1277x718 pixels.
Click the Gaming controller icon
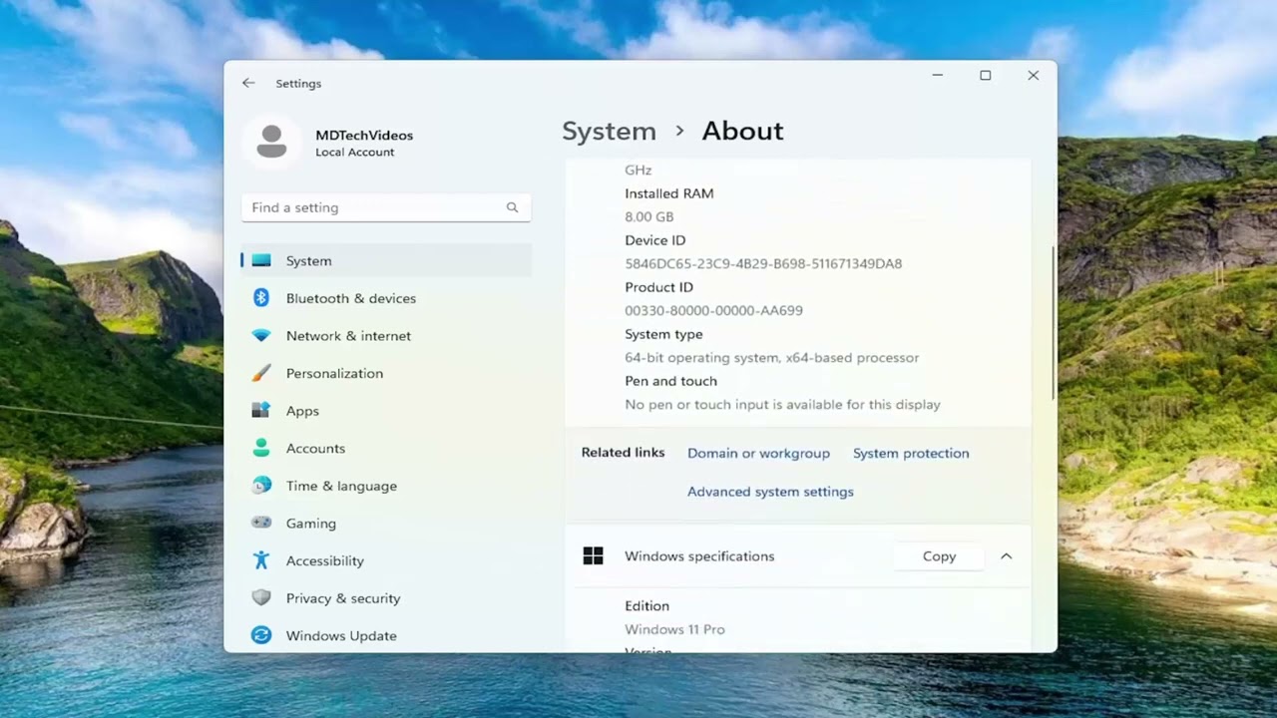pos(261,523)
